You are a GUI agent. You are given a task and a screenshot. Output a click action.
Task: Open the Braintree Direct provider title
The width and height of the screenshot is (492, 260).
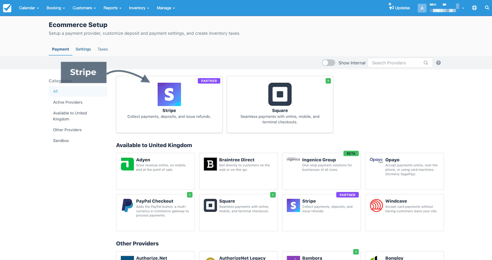point(237,160)
